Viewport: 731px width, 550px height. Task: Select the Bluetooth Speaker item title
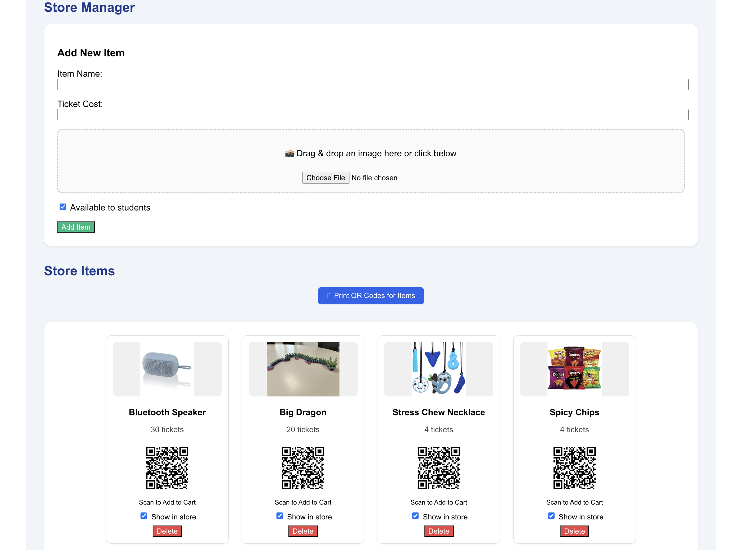point(167,412)
